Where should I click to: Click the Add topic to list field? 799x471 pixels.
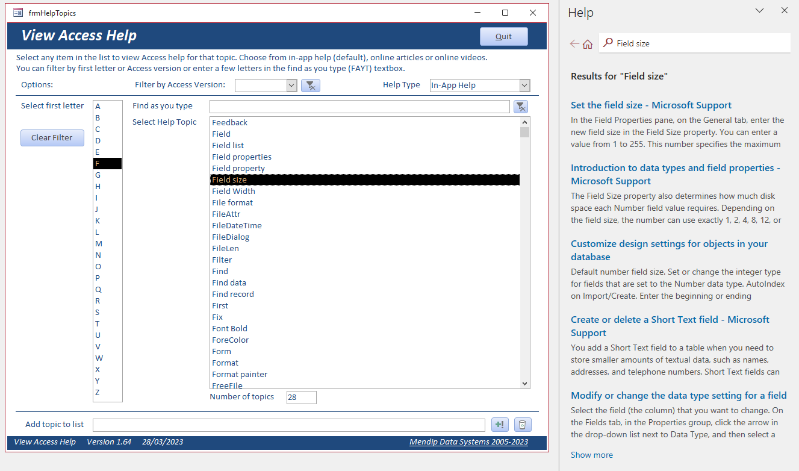289,425
